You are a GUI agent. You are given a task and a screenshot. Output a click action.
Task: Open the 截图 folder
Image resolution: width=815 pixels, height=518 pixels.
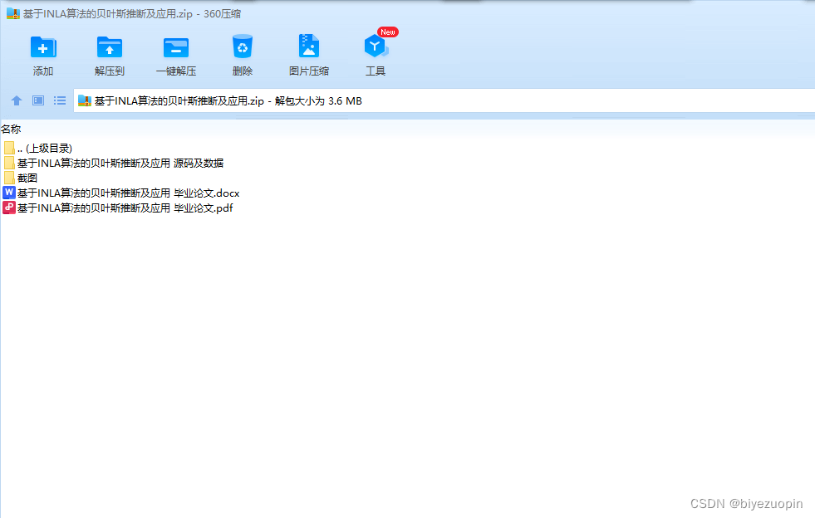(x=29, y=177)
